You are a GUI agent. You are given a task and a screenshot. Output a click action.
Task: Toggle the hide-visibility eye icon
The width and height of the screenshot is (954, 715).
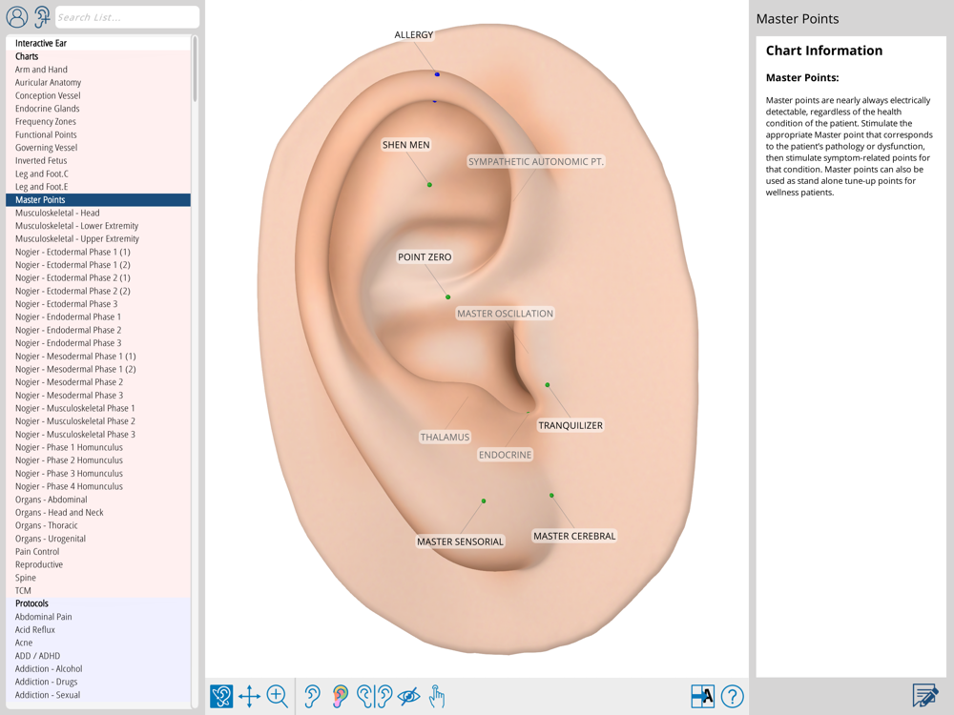coord(408,696)
